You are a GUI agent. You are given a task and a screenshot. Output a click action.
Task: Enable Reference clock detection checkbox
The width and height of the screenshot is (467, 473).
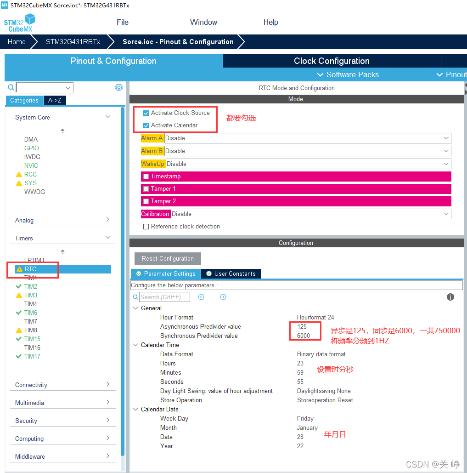(146, 227)
